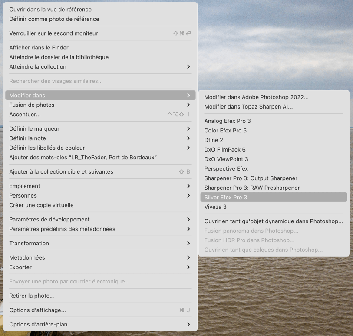Screen dimensions: 353x336
Task: Expand the 'Fusion de photos' submenu
Action: (x=100, y=105)
